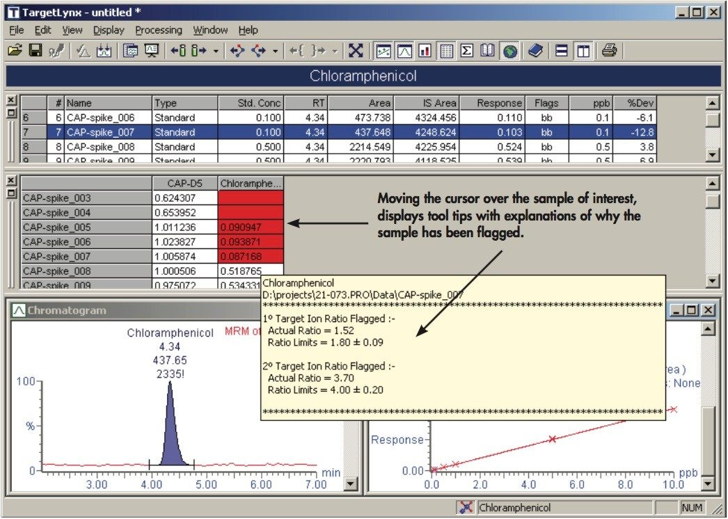Open the next-sample navigation dropdown arrow
The image size is (728, 519).
tap(215, 50)
